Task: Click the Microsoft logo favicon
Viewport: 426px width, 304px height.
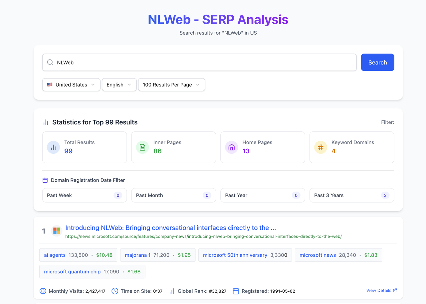Action: click(x=57, y=231)
